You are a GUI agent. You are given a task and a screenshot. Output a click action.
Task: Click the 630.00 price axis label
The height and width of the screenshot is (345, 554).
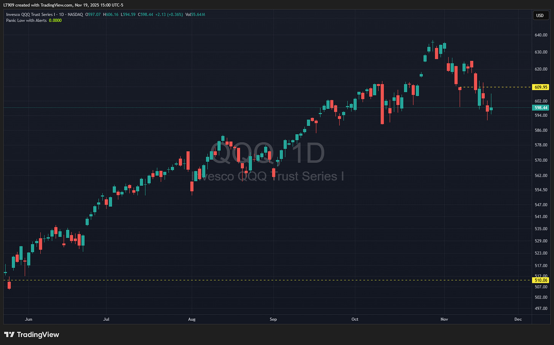(541, 52)
